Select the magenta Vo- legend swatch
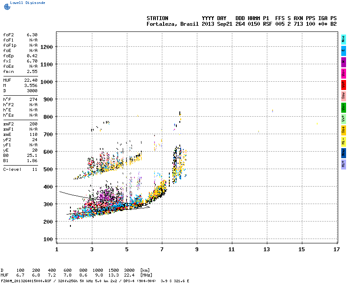Screen dimensions: 350x284 point(343,73)
